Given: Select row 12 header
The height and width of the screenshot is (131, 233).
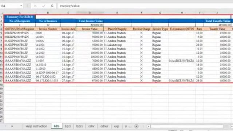Looking at the screenshot, I should 1,61.
